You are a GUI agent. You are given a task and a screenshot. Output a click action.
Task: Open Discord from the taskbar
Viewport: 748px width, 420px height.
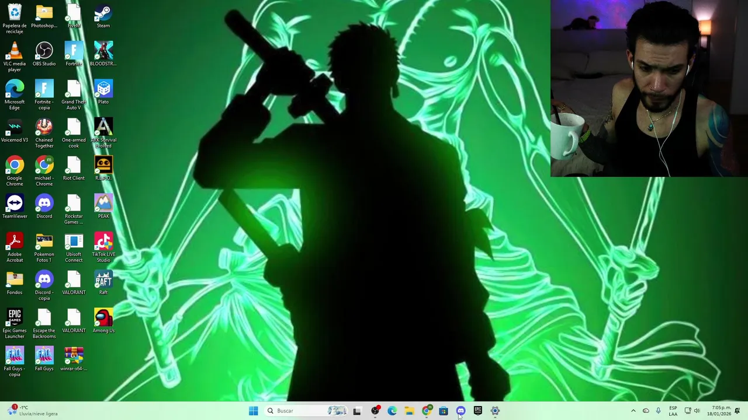460,411
